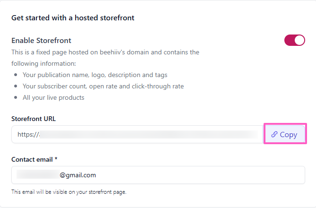Click the bullet dot before 'All your live products'
This screenshot has width=316, height=208.
point(17,98)
